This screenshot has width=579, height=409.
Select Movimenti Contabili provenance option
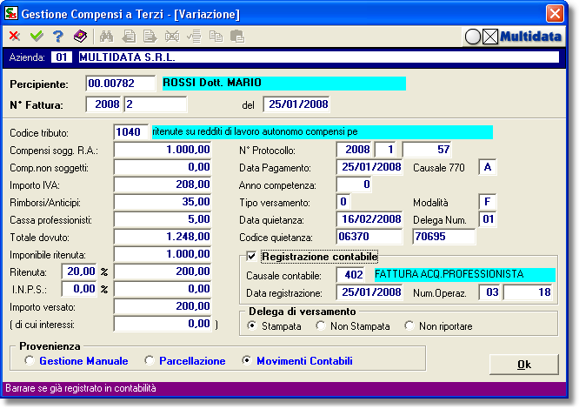pos(247,360)
